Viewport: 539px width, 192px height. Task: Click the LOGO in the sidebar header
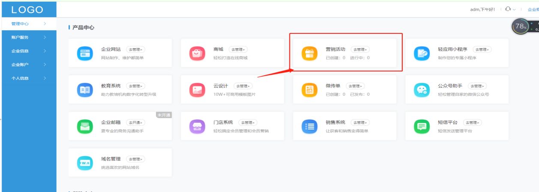[x=27, y=9]
